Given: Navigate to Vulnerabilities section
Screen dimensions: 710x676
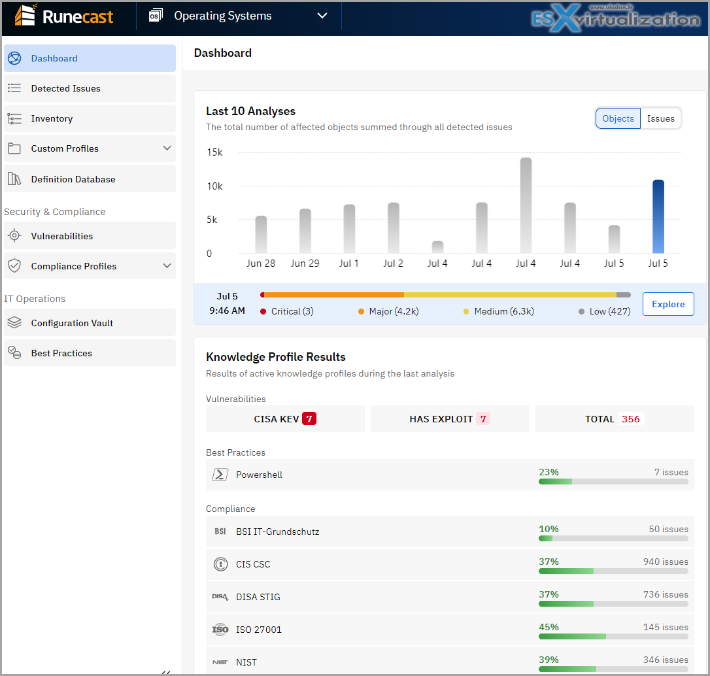Looking at the screenshot, I should click(90, 235).
